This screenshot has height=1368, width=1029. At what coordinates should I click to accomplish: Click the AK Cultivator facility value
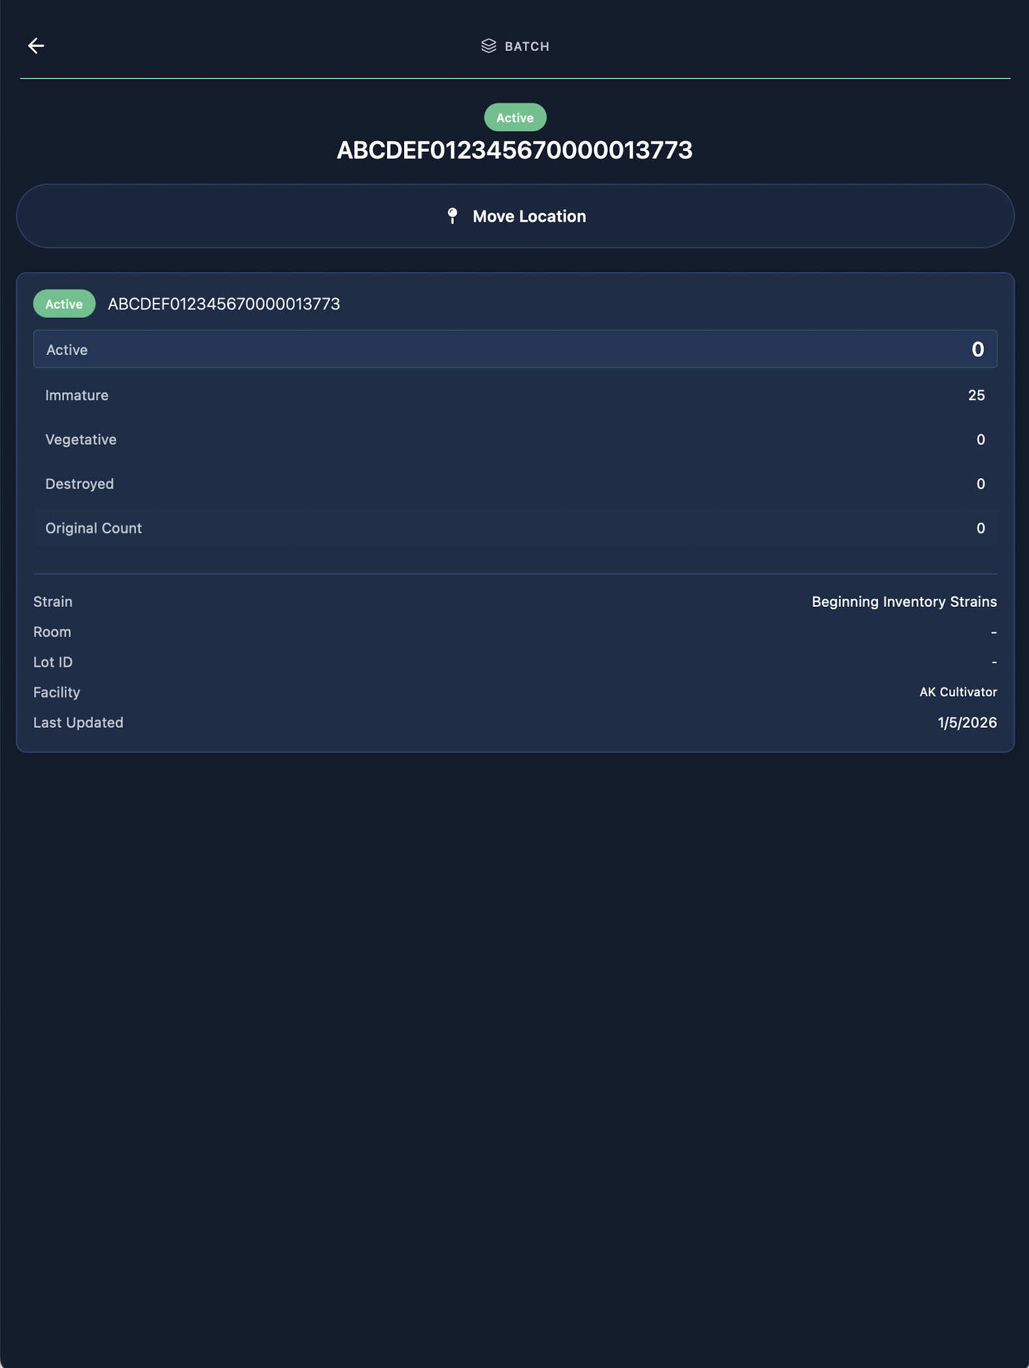tap(958, 692)
